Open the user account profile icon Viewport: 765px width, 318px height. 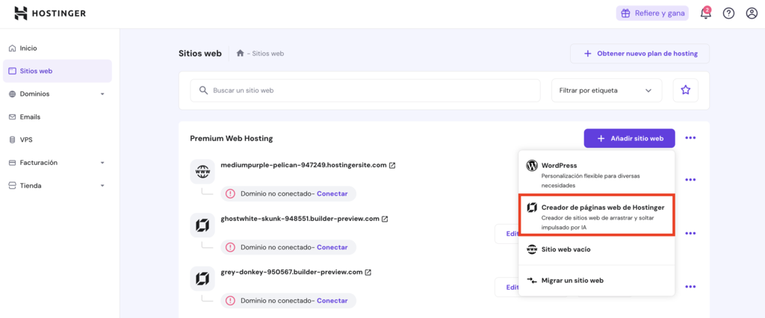[x=752, y=13]
